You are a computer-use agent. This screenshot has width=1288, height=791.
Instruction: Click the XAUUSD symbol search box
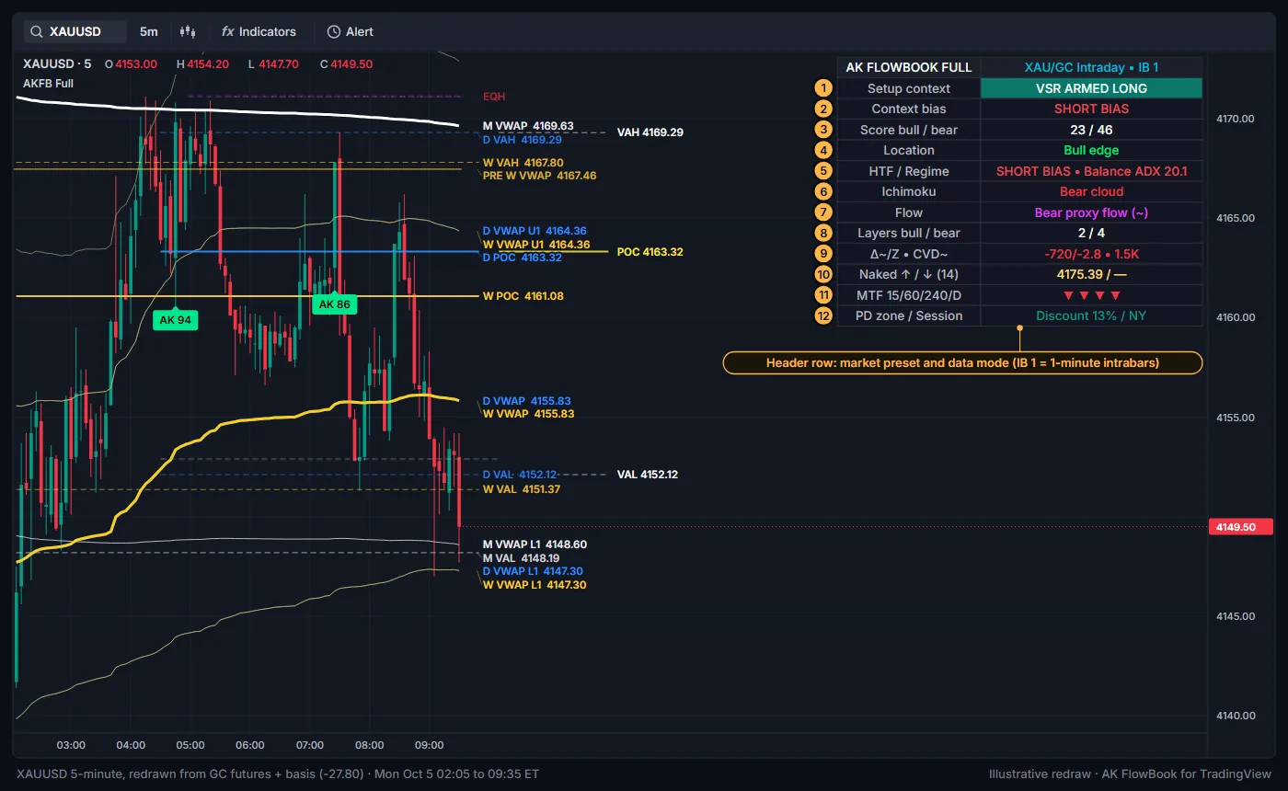point(75,31)
